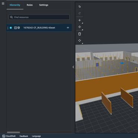Select the translate object tool
Screen dimensions: 138x138
coord(79,27)
